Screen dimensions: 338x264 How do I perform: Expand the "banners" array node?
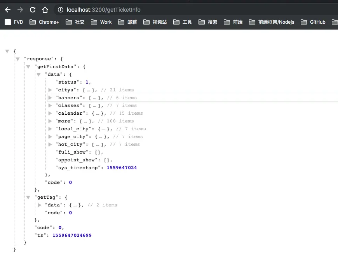click(x=50, y=98)
